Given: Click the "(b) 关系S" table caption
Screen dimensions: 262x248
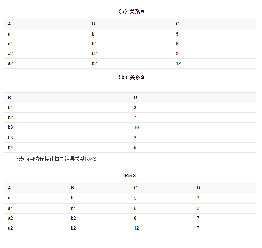Looking at the screenshot, I should click(131, 77).
